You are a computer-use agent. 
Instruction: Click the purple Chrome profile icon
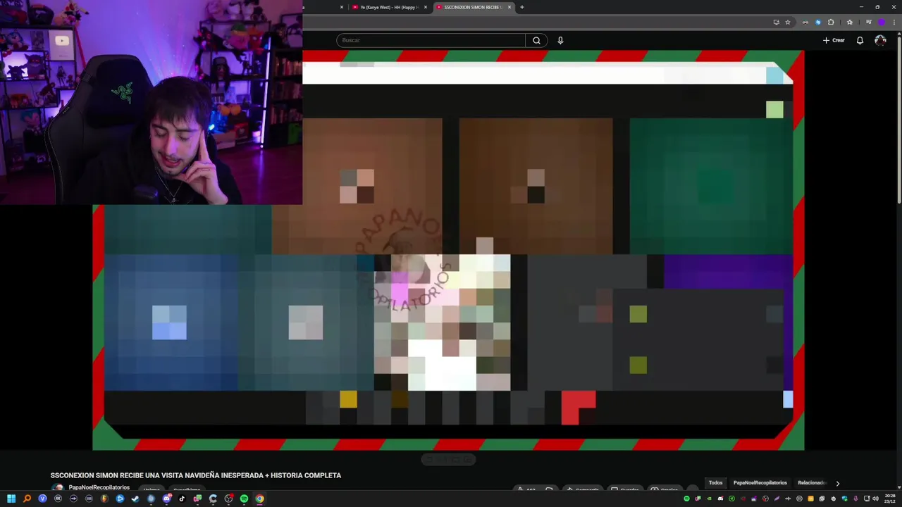(x=882, y=23)
